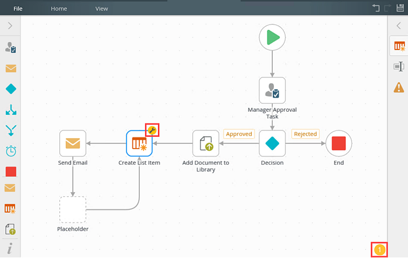Screen dimensions: 408x258
Task: Click the Rejected outcome label
Action: pyautogui.click(x=305, y=134)
